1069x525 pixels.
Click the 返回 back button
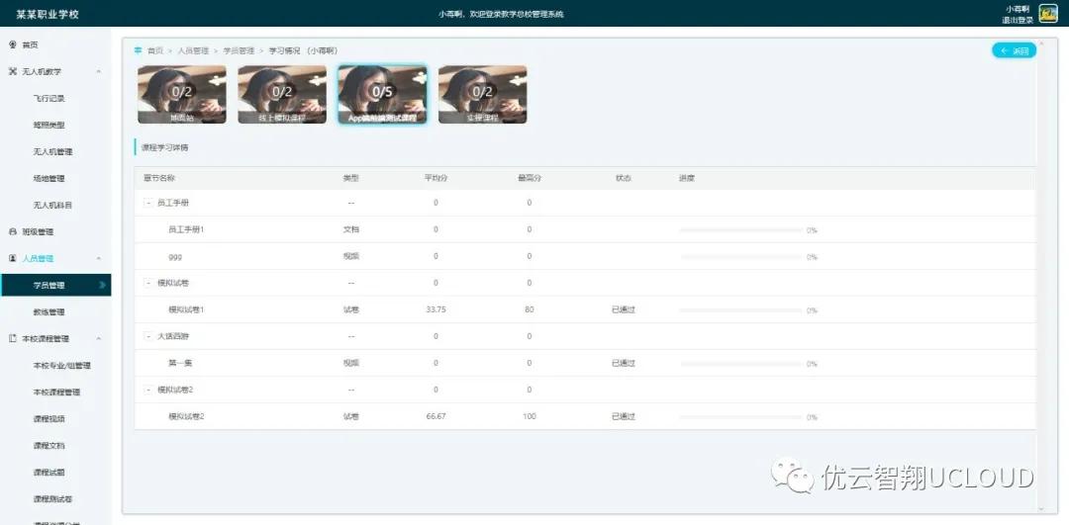(1014, 50)
